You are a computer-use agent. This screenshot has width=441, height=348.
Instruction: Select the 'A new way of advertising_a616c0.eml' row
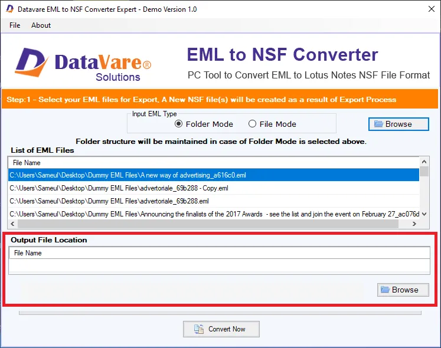pyautogui.click(x=214, y=175)
